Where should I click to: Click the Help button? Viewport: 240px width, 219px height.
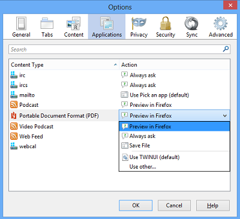212,205
